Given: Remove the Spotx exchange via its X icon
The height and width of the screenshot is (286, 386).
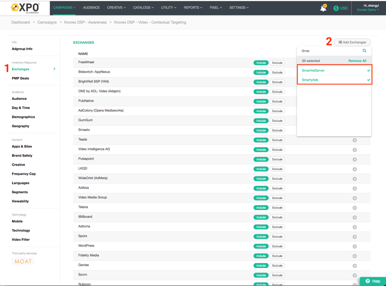Looking at the screenshot, I should point(355,237).
